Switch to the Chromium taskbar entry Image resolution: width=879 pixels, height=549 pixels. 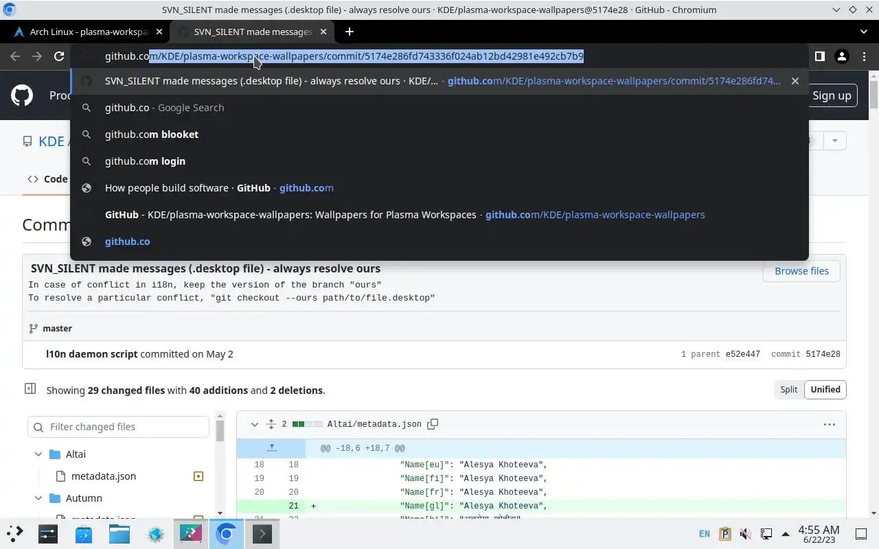[227, 533]
